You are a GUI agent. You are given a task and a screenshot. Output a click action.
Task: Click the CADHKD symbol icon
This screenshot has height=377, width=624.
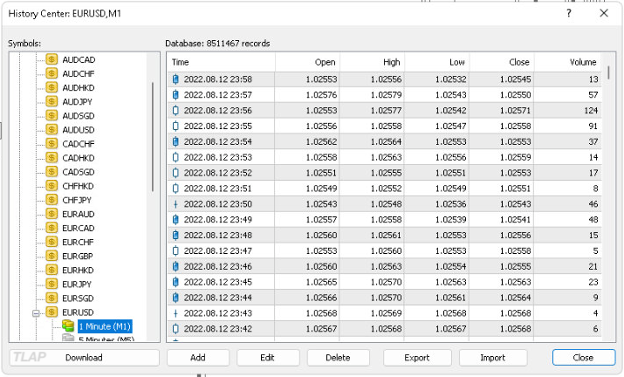point(51,158)
